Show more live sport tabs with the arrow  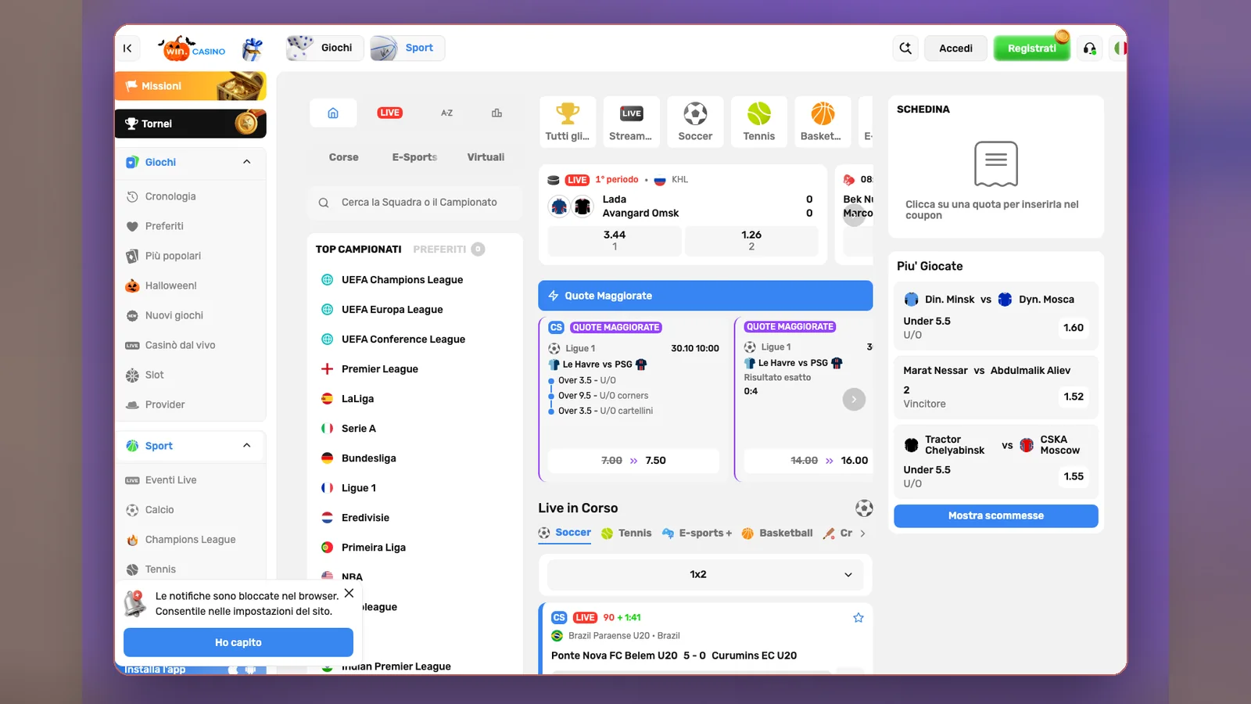pos(863,533)
